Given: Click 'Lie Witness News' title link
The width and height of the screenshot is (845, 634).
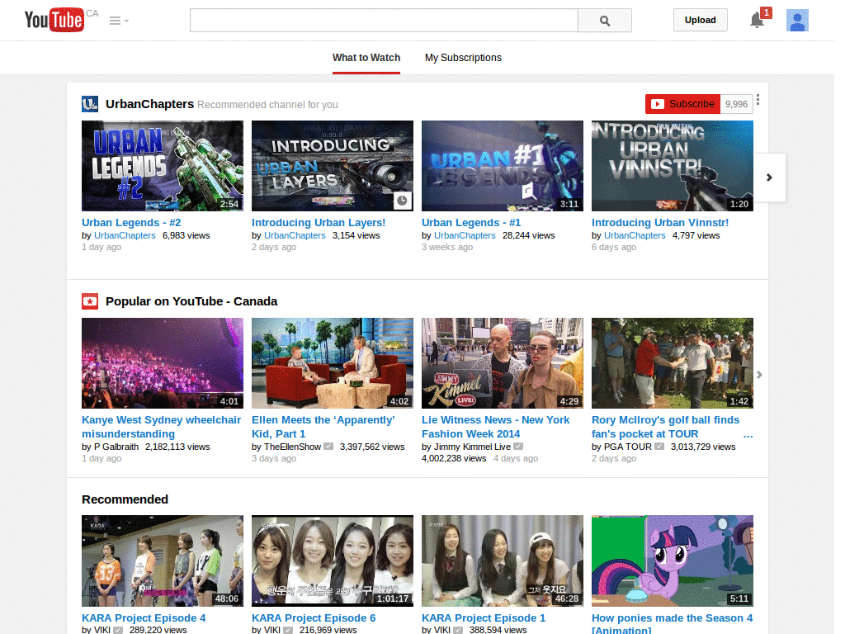Looking at the screenshot, I should (x=495, y=427).
